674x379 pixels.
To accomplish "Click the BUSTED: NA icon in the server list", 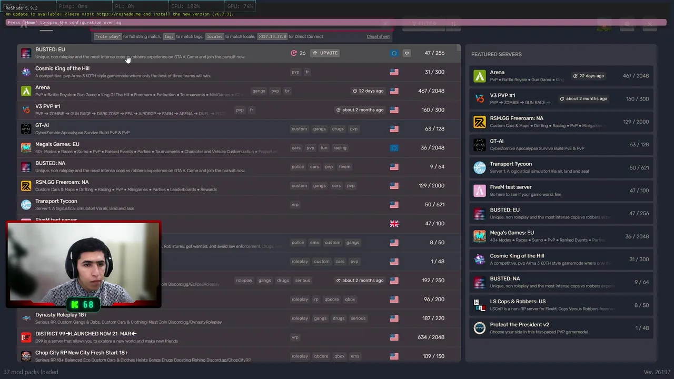I will pos(26,167).
